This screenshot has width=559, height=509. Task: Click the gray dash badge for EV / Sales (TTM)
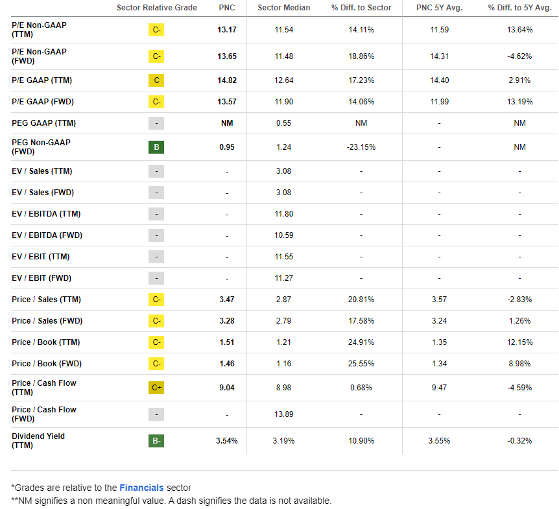[156, 171]
